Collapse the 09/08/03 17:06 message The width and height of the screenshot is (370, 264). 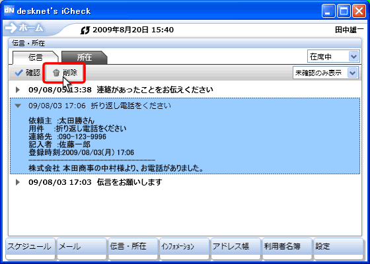18,106
